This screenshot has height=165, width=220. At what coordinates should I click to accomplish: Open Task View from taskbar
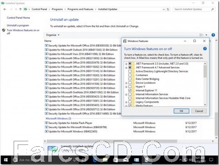tap(84, 160)
